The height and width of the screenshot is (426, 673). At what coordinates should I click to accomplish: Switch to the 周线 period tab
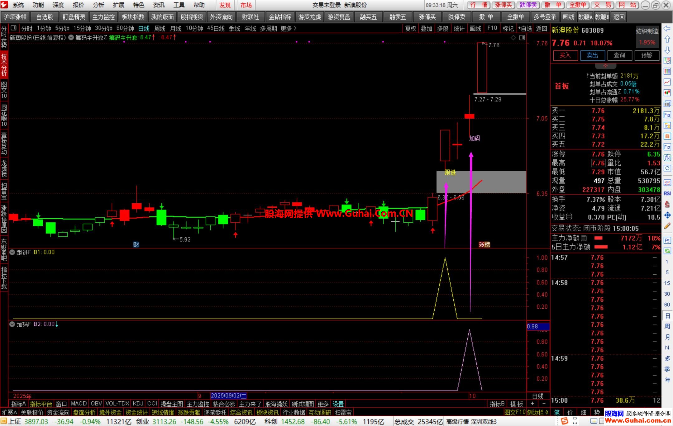point(160,28)
